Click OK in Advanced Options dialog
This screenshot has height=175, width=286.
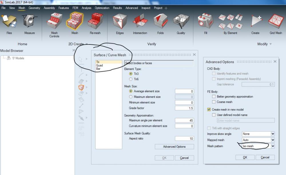tap(245, 157)
